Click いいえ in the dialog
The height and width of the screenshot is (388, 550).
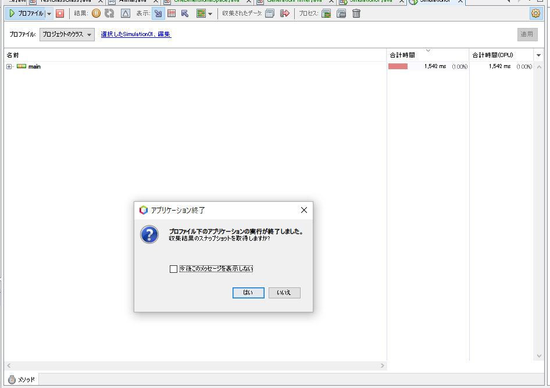pyautogui.click(x=284, y=293)
